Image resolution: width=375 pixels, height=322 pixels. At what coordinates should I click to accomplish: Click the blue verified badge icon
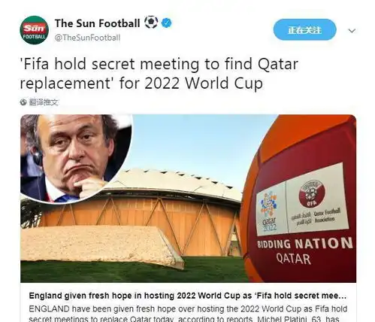point(167,23)
